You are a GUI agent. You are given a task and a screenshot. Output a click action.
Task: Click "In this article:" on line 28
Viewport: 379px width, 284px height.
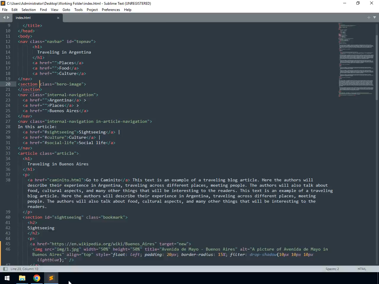(37, 127)
